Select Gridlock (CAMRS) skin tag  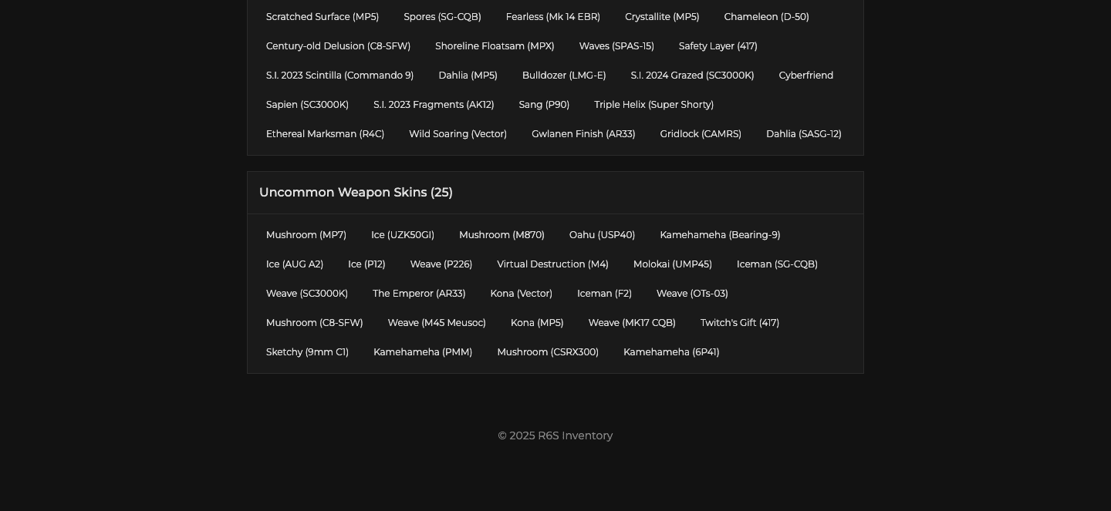click(700, 134)
